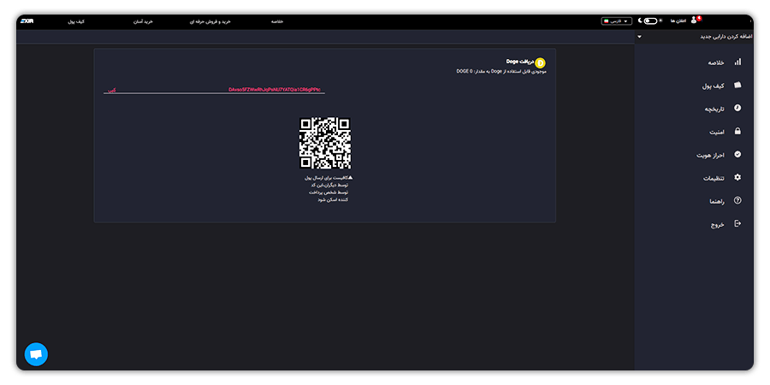This screenshot has height=385, width=770.
Task: Expand the اضافه کردن دارایی جدید dropdown
Action: pyautogui.click(x=693, y=37)
